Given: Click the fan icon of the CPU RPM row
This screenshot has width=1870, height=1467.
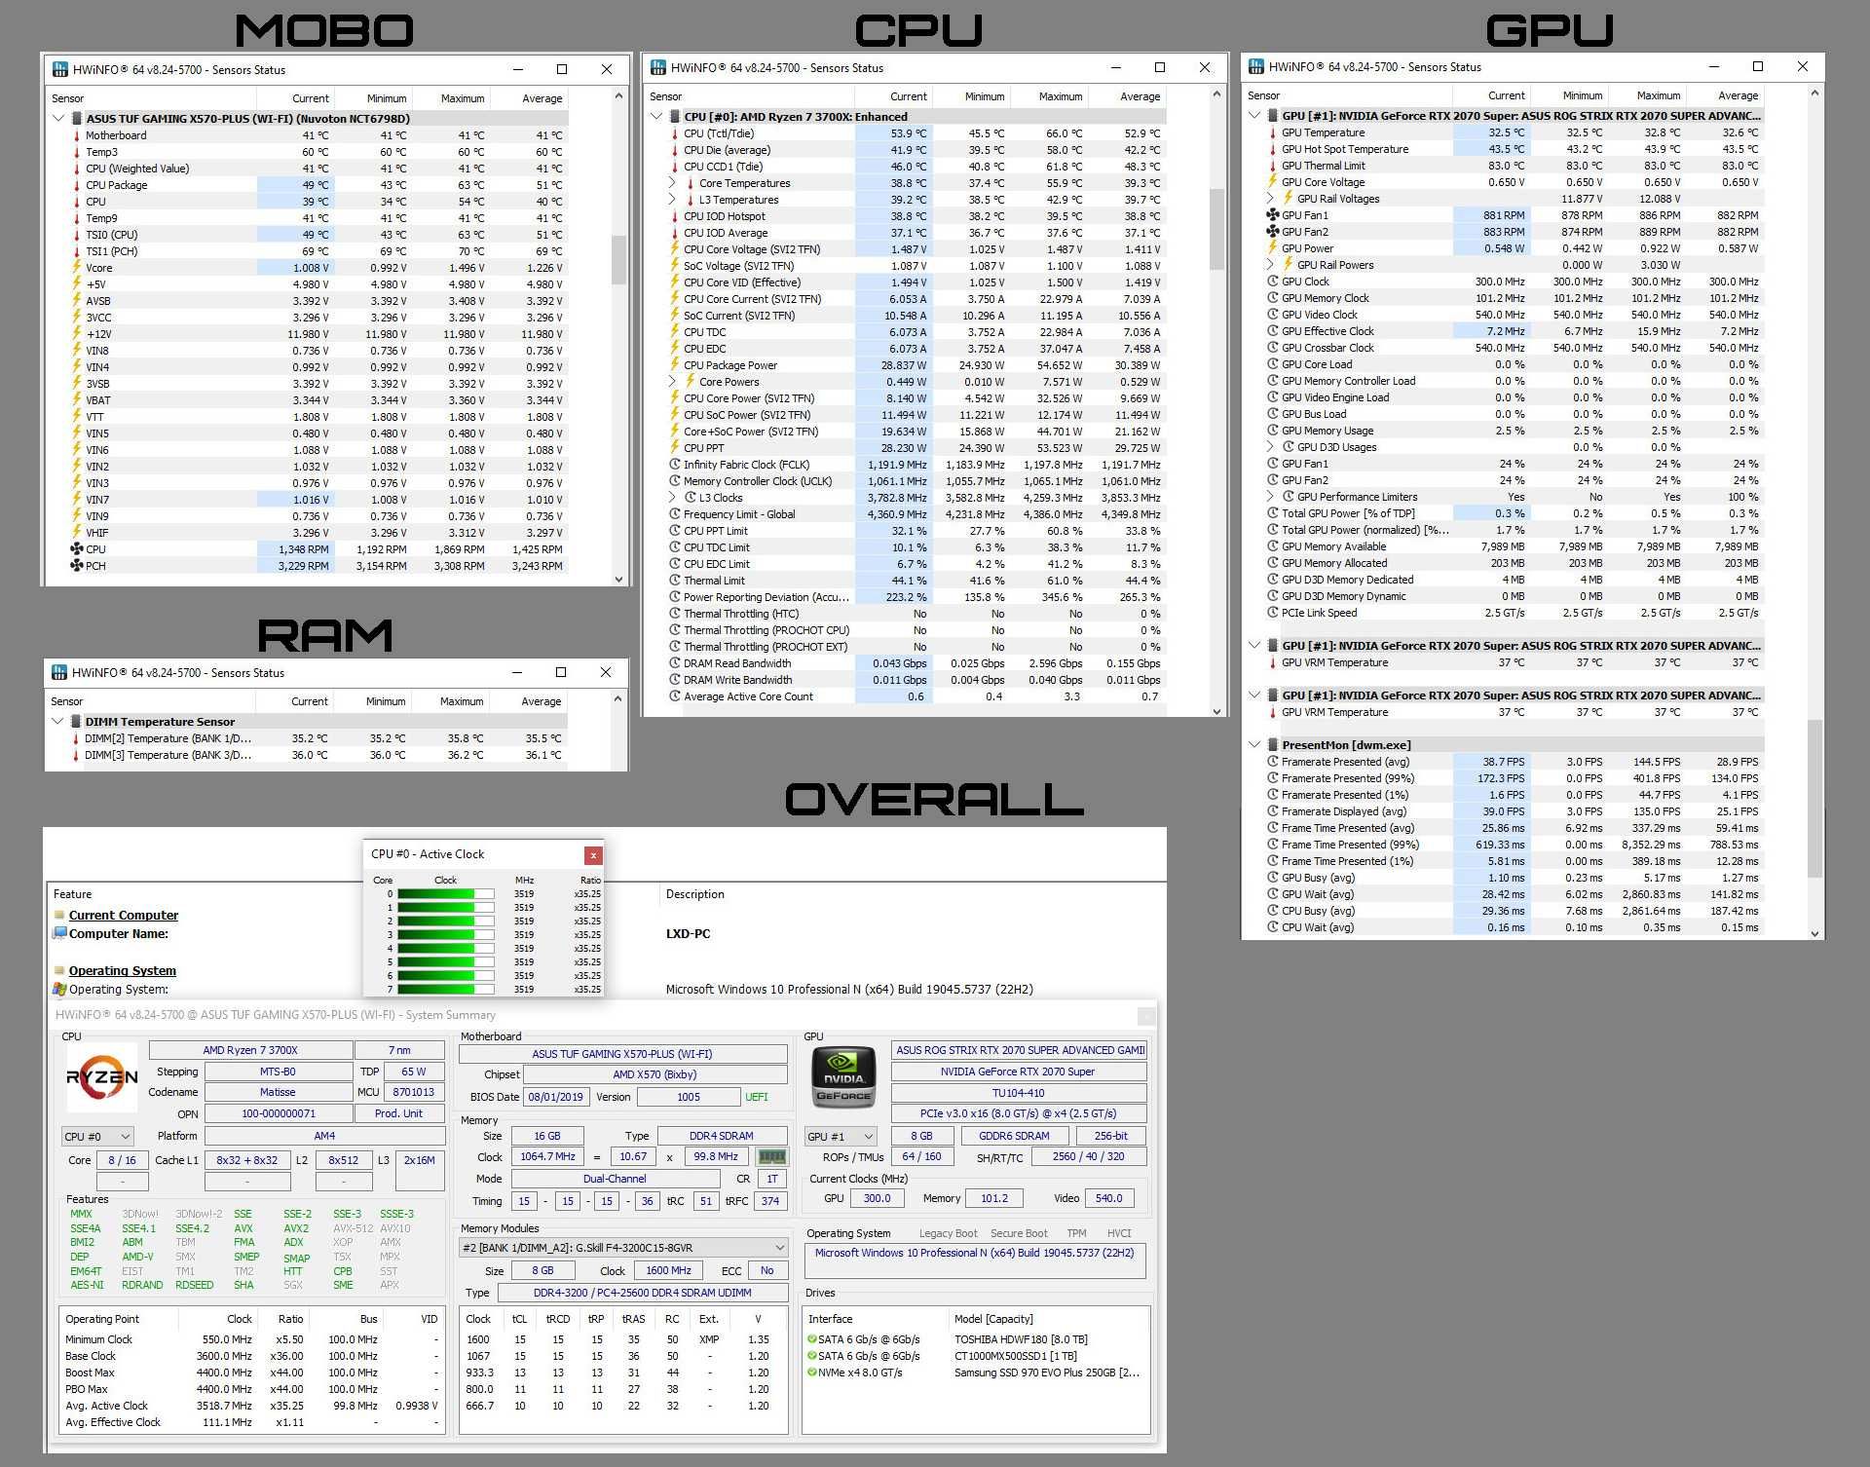Looking at the screenshot, I should 77,549.
